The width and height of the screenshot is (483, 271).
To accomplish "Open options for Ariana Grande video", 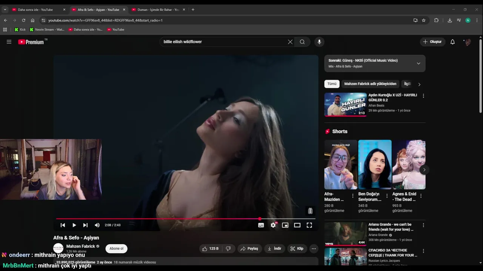I will (423, 225).
